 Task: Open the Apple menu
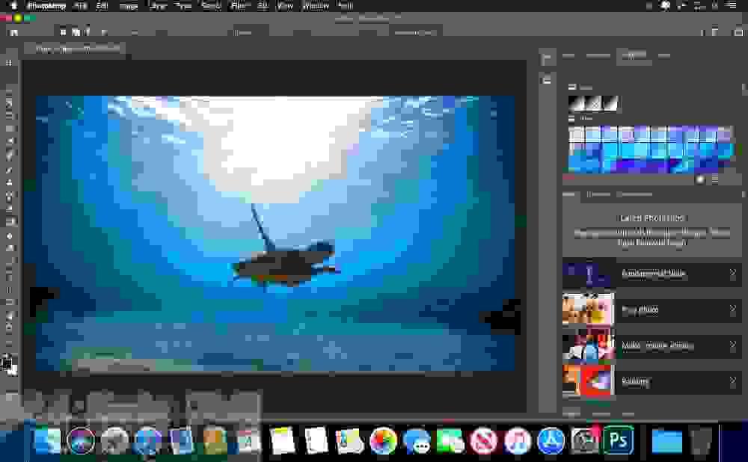pos(13,6)
